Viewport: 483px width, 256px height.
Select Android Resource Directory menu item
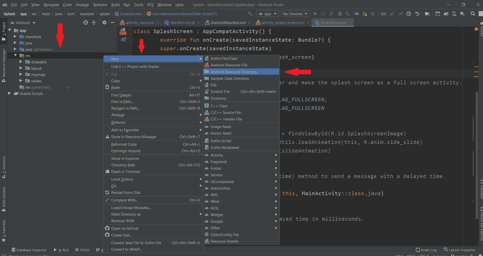click(234, 72)
